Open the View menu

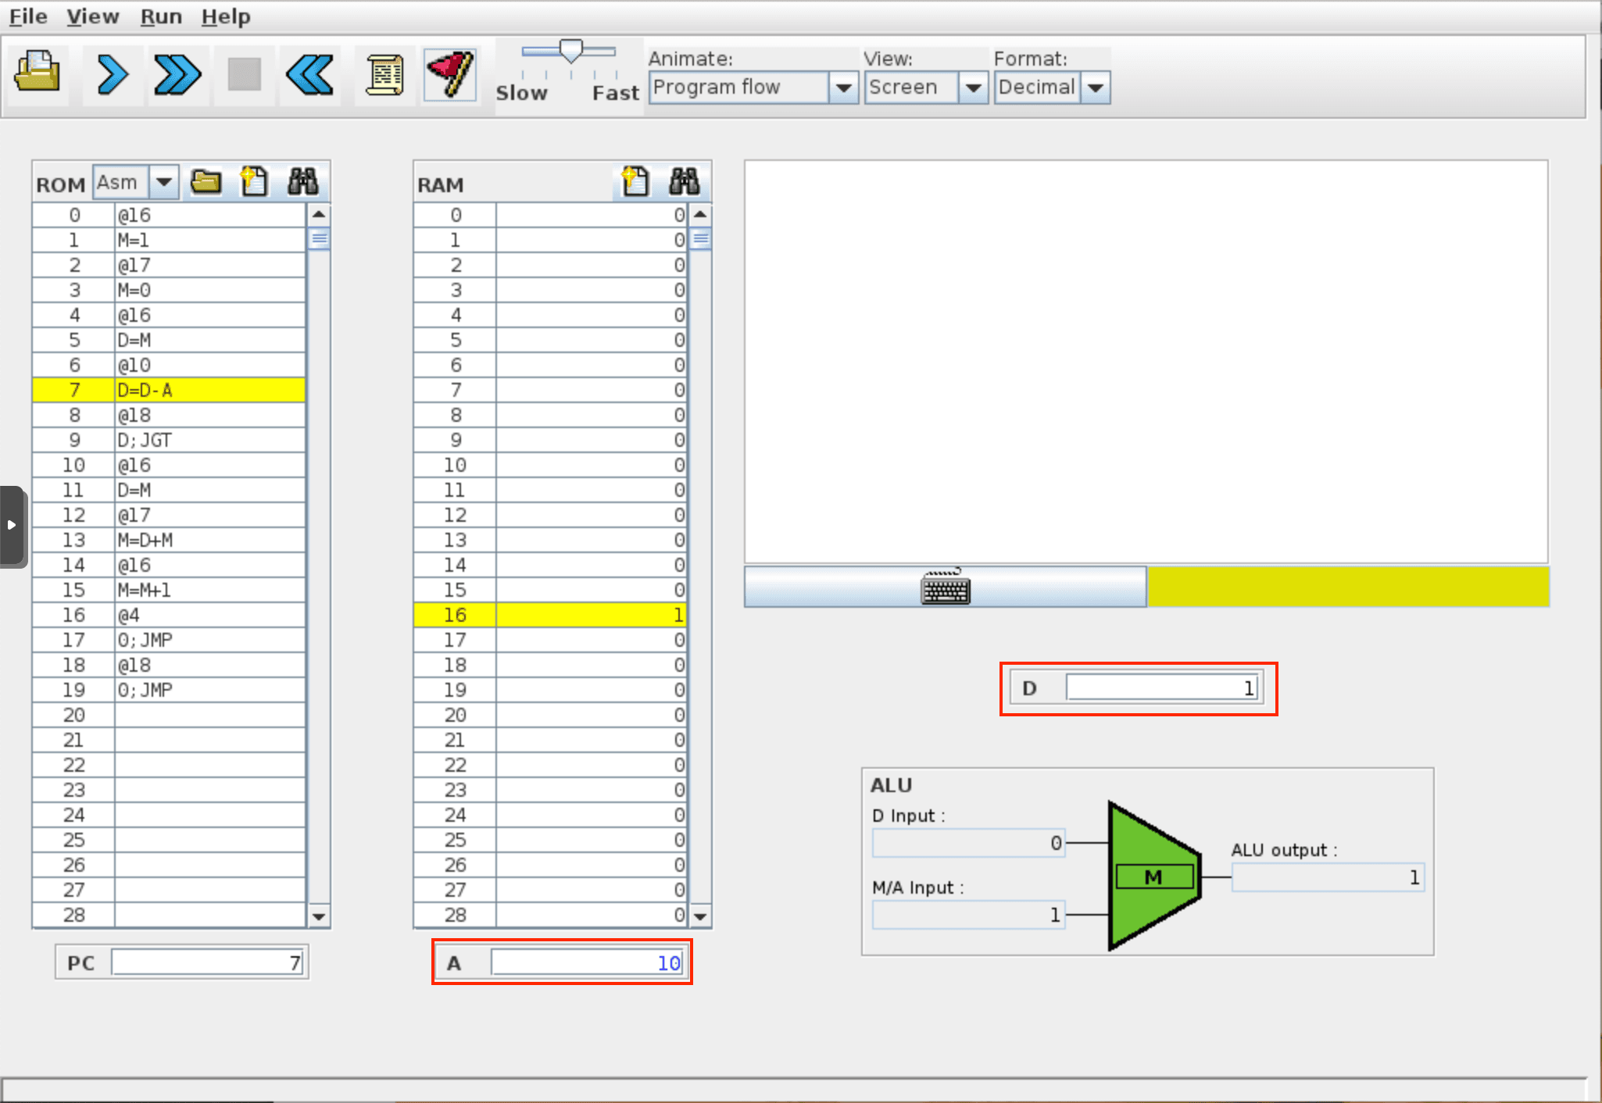[92, 16]
